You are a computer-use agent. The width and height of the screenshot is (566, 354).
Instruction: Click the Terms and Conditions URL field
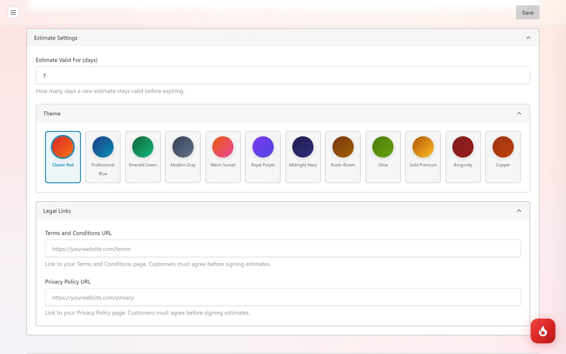[283, 249]
